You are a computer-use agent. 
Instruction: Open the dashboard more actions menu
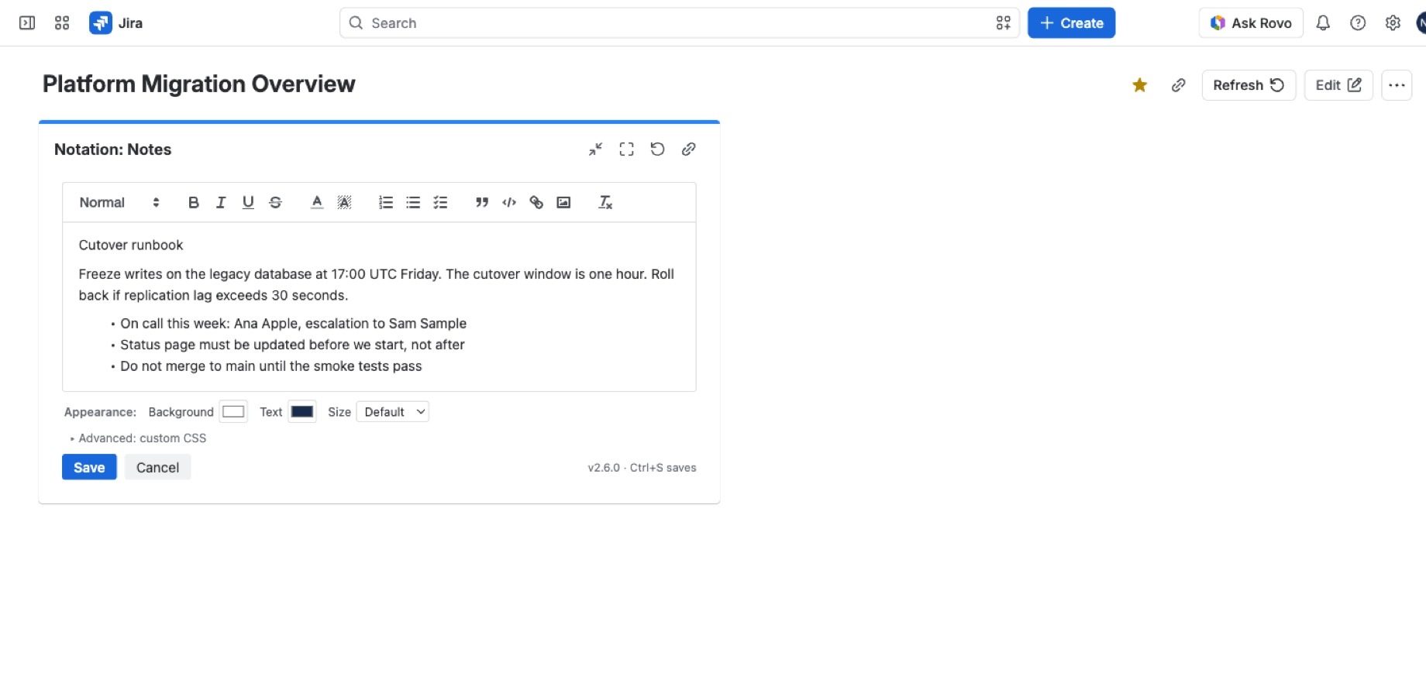click(x=1397, y=85)
